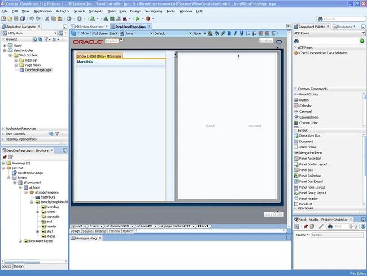Expand the Model project node
Viewport: 367px width, 276px height.
pos(5,46)
